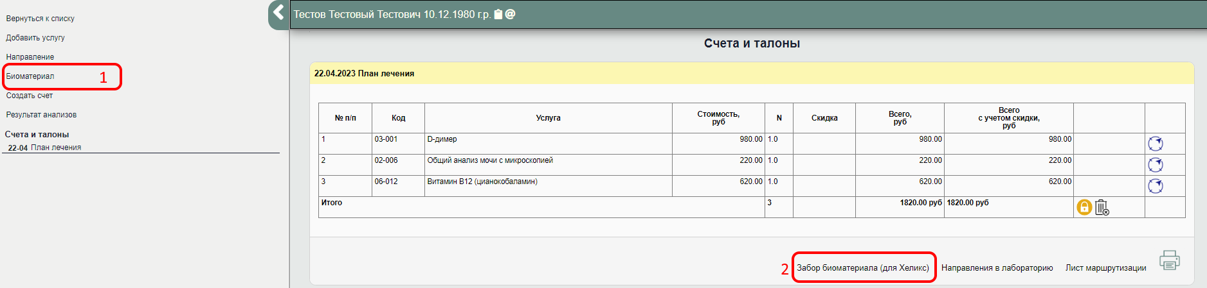This screenshot has height=288, width=1207.
Task: Click Забор биоматериала (для Хеликс) link
Action: click(862, 268)
